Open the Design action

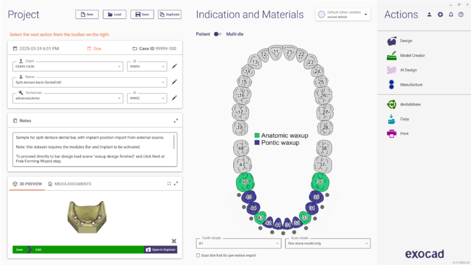[400, 41]
